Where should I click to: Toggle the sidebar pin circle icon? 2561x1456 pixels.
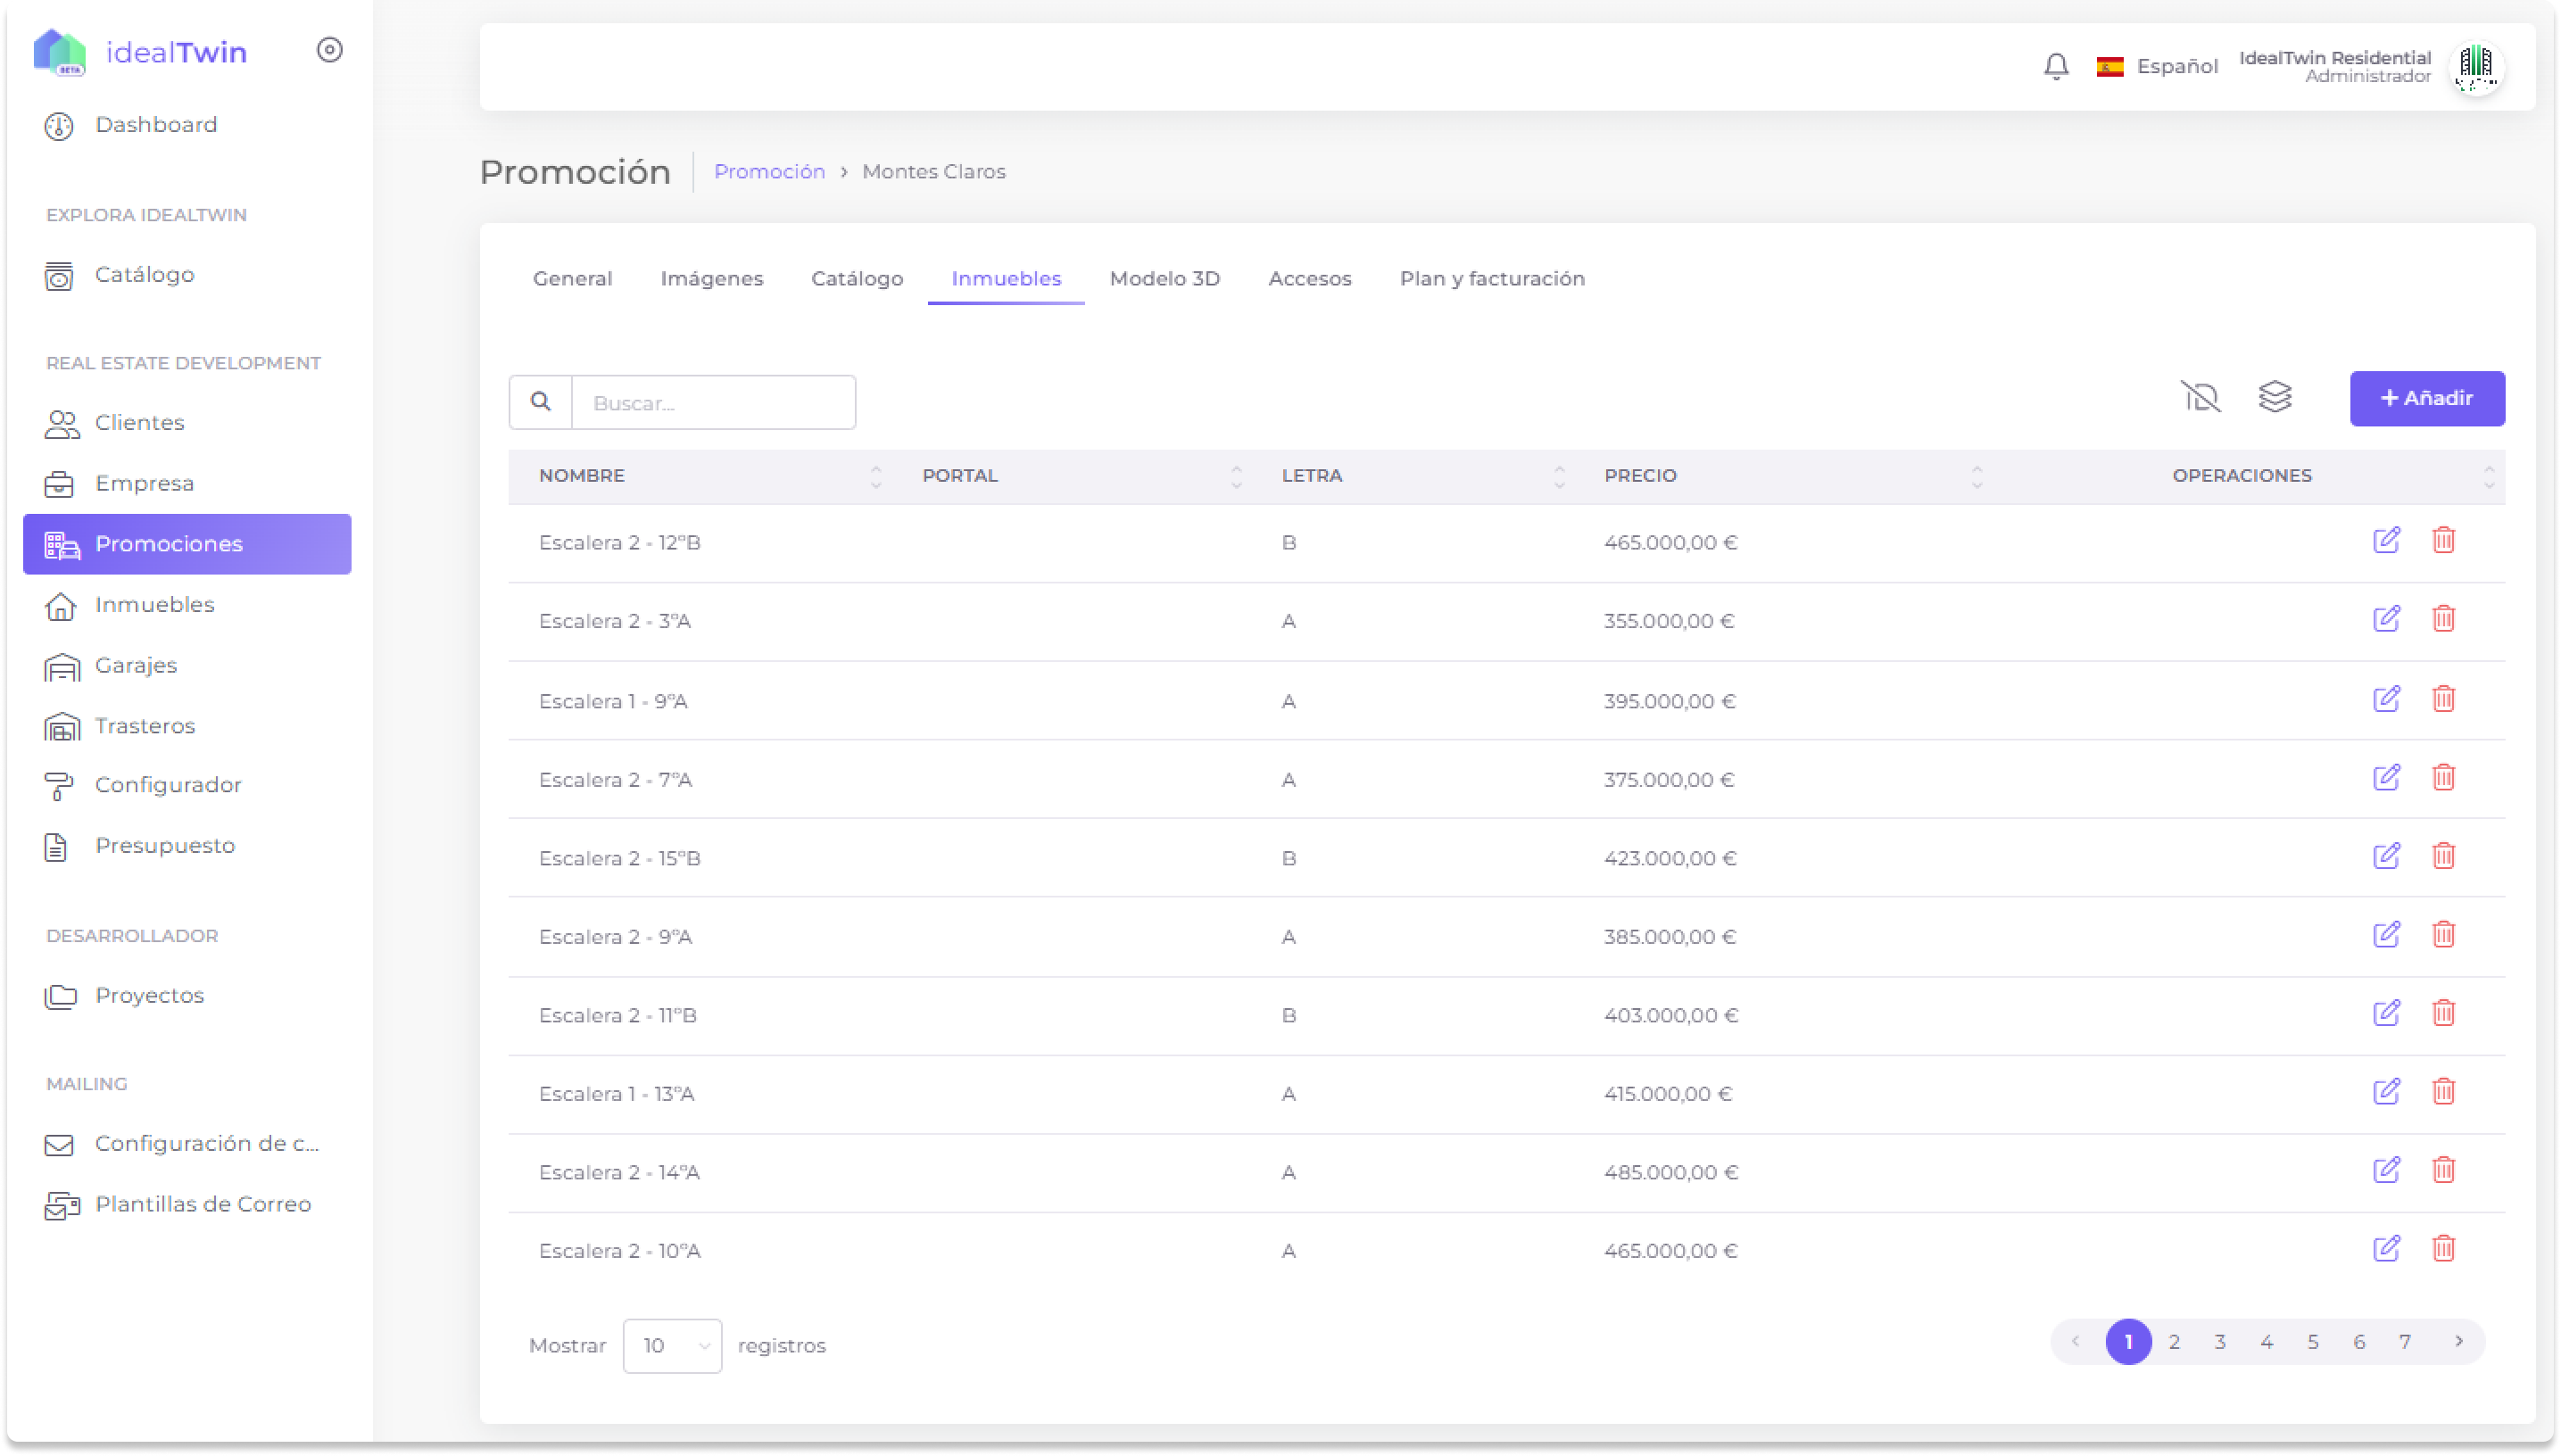coord(329,50)
